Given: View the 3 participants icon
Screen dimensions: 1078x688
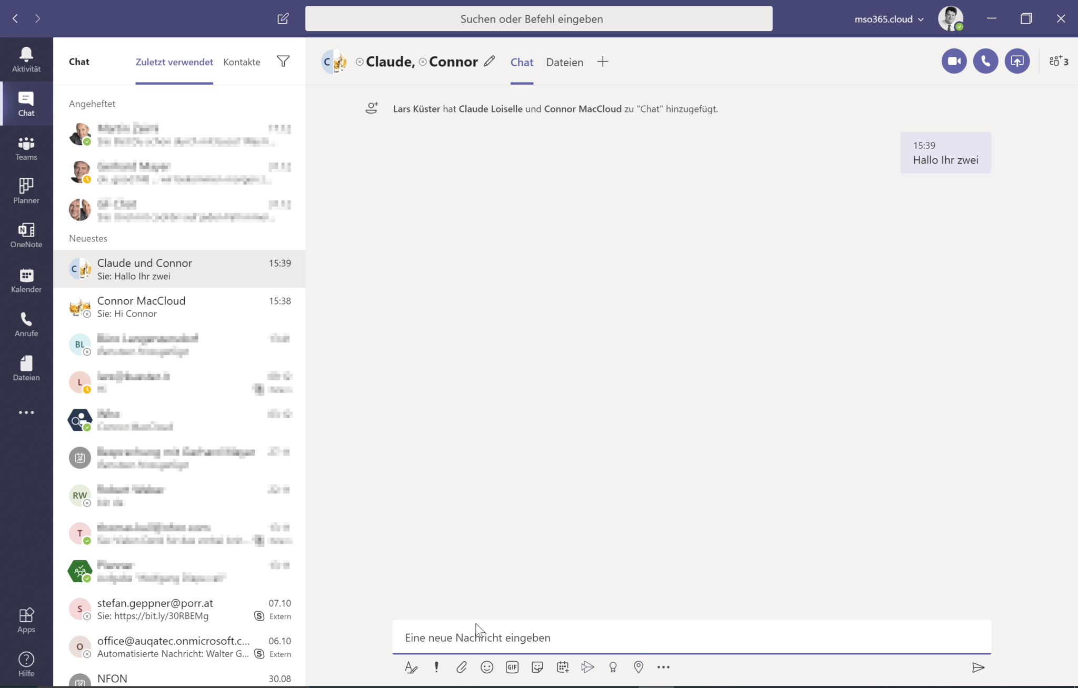Looking at the screenshot, I should coord(1059,62).
